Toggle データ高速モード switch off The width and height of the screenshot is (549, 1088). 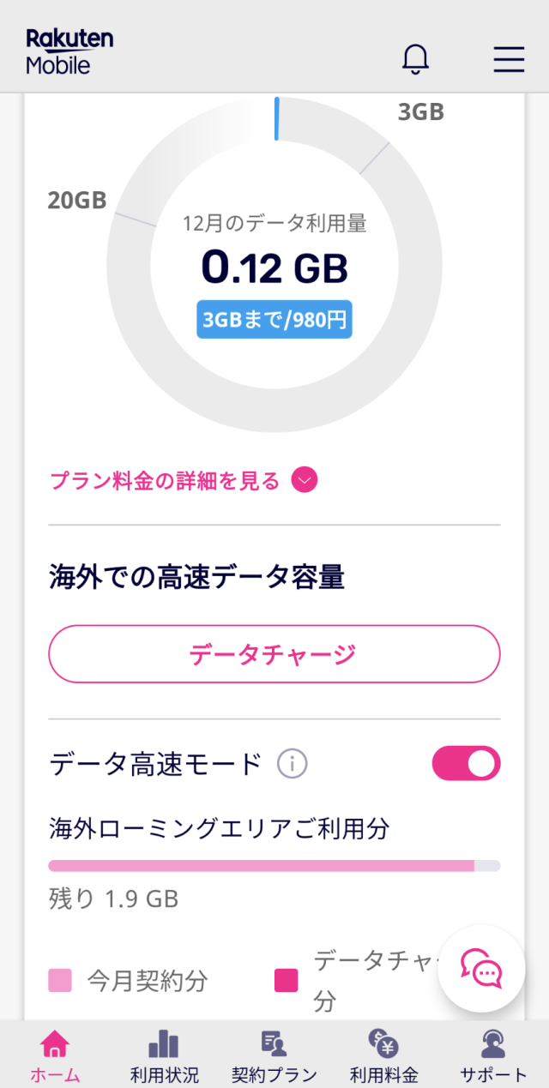[466, 763]
